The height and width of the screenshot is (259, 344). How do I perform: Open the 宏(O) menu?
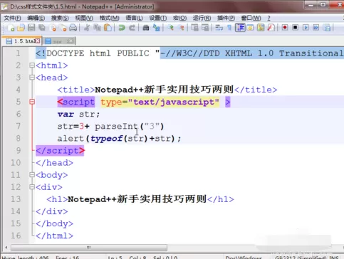pos(179,18)
